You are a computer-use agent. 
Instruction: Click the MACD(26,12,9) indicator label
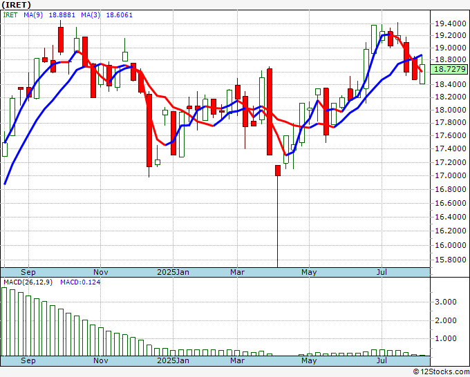(28, 282)
